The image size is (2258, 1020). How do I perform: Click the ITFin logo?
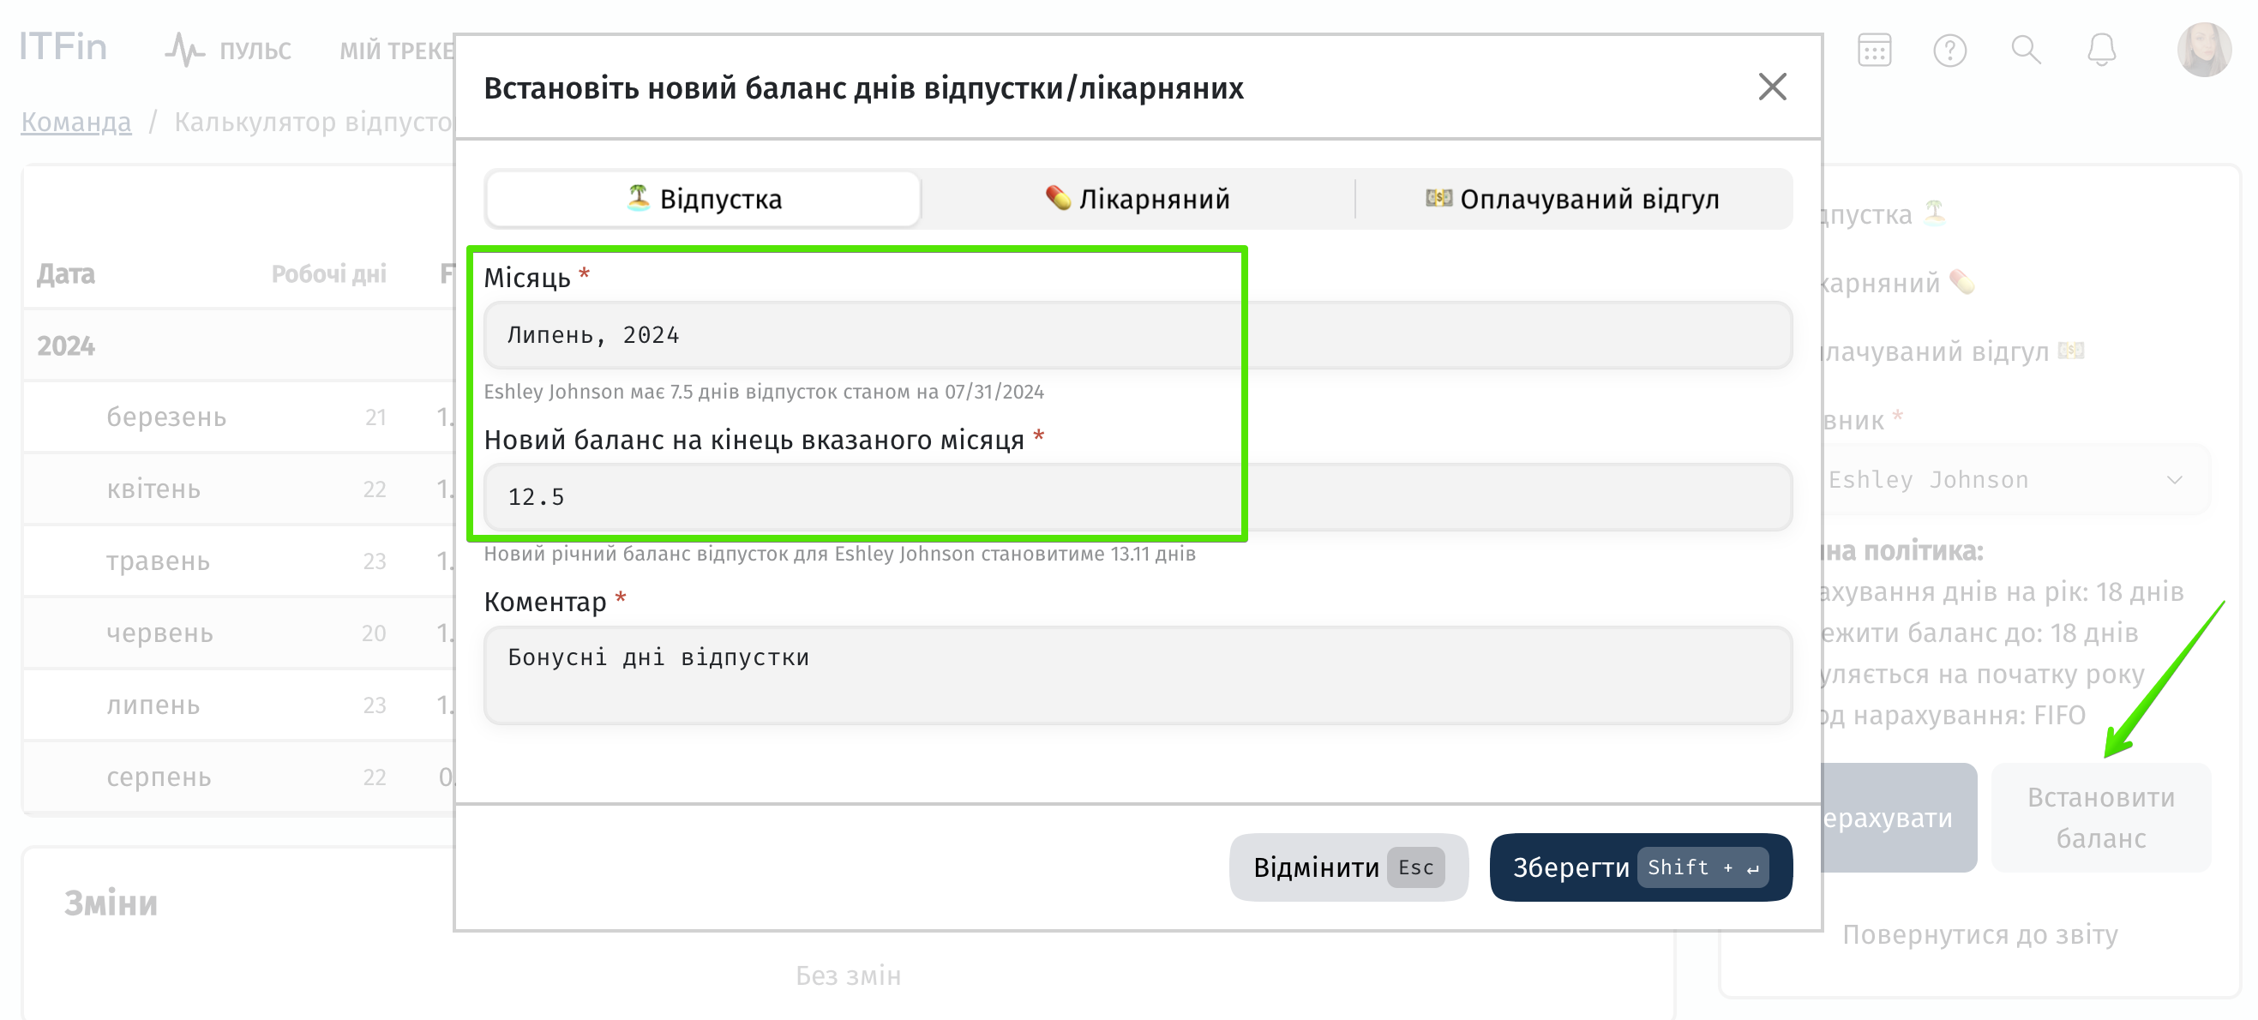(63, 47)
